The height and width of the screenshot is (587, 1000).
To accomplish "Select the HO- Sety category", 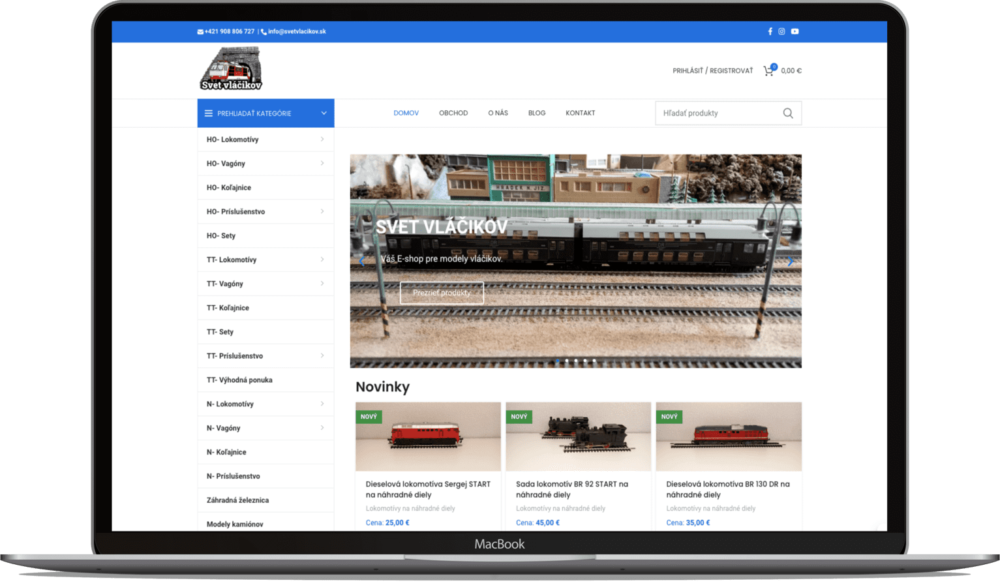I will click(265, 235).
